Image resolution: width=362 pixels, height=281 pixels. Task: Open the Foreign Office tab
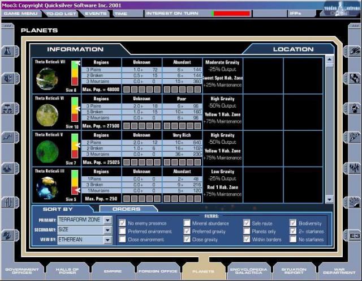tap(158, 271)
